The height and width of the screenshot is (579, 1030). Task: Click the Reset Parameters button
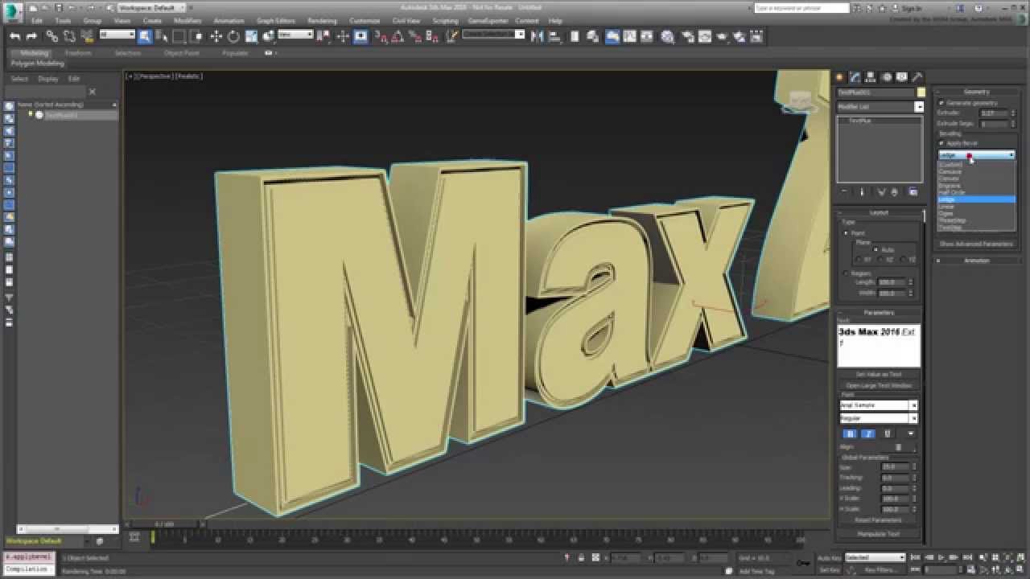tap(879, 520)
